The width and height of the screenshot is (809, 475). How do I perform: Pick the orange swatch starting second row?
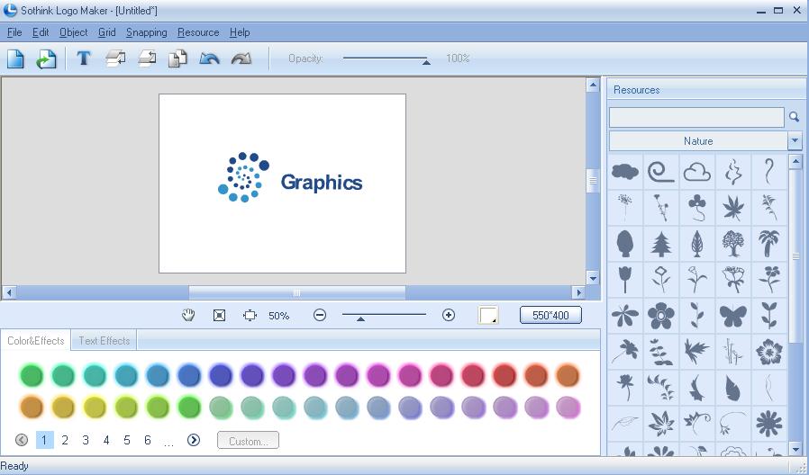[32, 407]
